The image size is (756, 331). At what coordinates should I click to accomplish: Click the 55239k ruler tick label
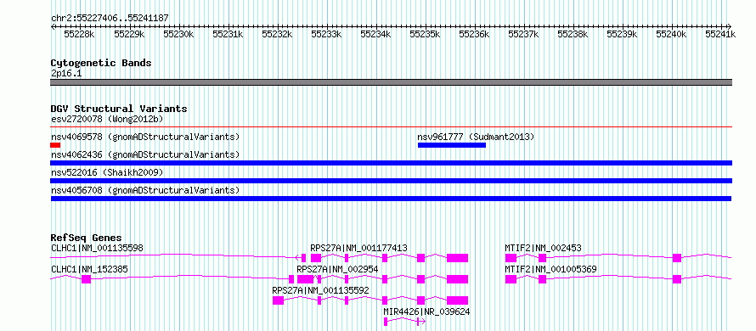click(622, 34)
